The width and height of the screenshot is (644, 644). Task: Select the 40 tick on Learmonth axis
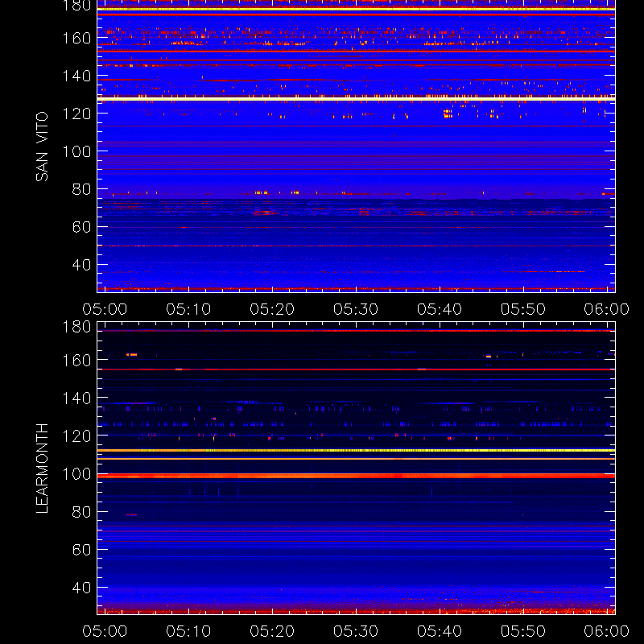tap(81, 588)
